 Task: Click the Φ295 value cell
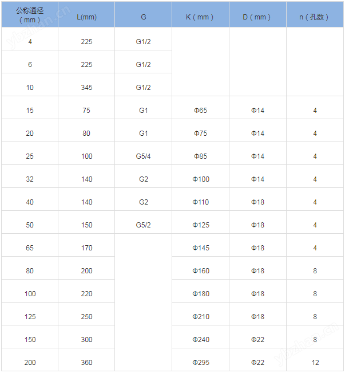tap(200, 362)
